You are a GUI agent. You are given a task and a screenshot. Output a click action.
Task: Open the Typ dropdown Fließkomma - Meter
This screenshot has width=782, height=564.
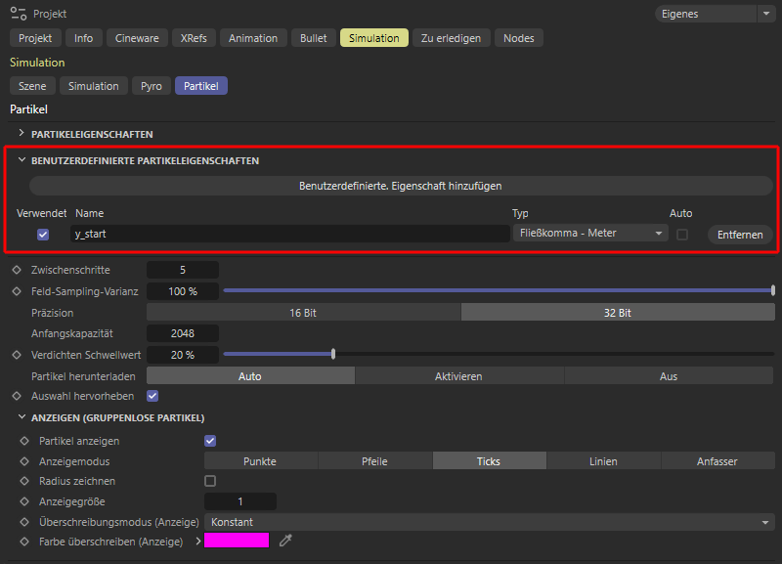tap(589, 234)
